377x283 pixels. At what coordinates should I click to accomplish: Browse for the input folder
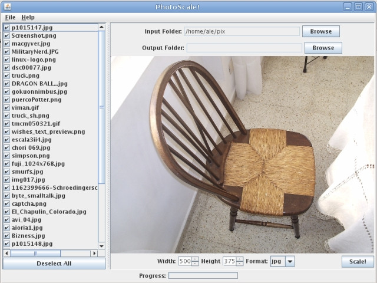(x=320, y=31)
